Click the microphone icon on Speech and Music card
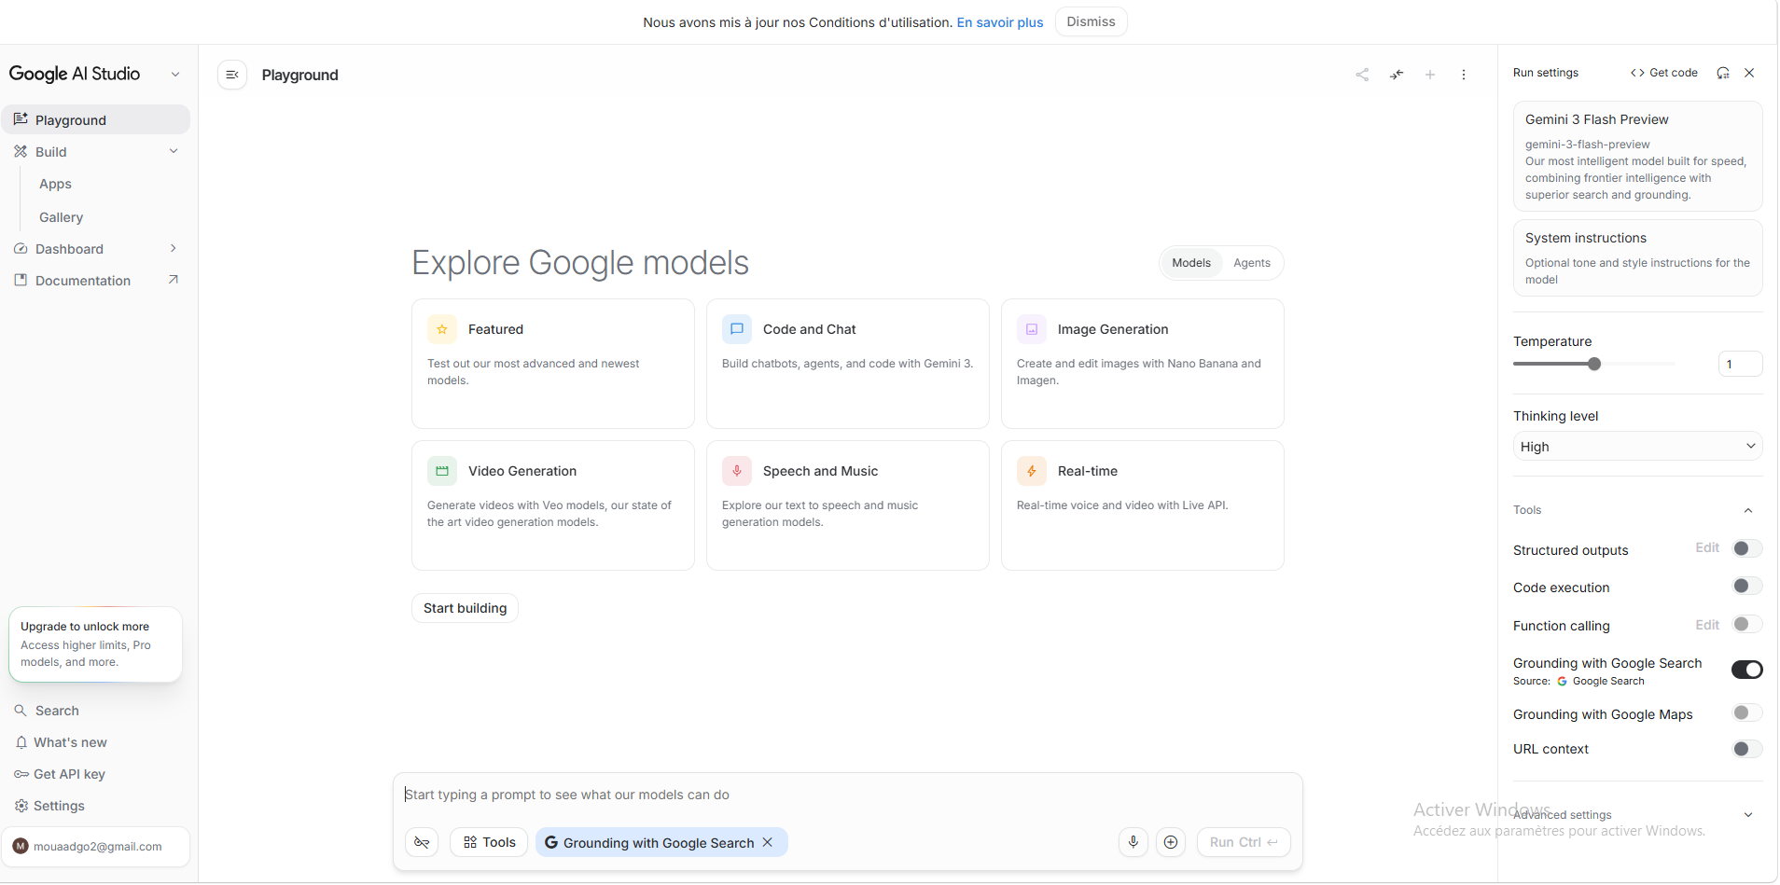This screenshot has width=1780, height=885. point(737,471)
